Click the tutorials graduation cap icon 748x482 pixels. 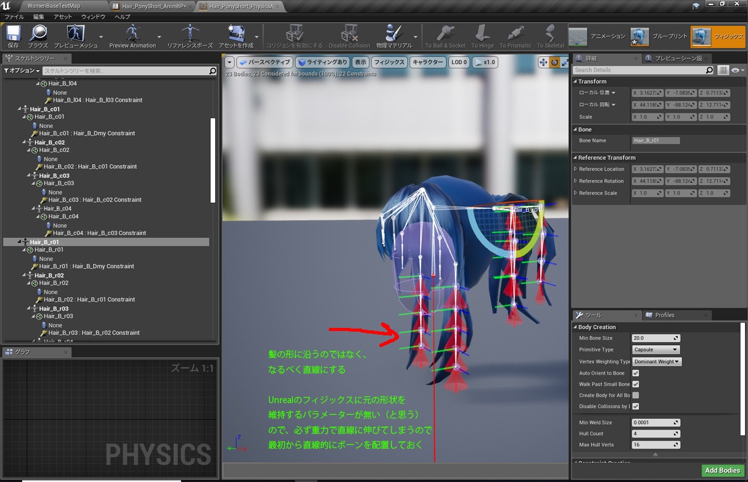pyautogui.click(x=697, y=6)
